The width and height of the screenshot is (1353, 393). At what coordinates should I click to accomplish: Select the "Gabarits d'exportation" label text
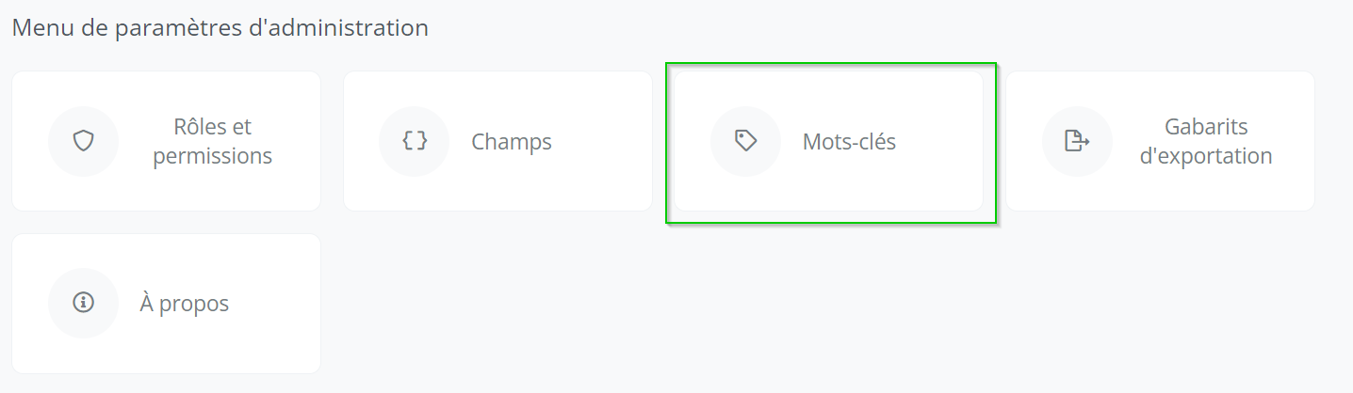click(x=1205, y=142)
